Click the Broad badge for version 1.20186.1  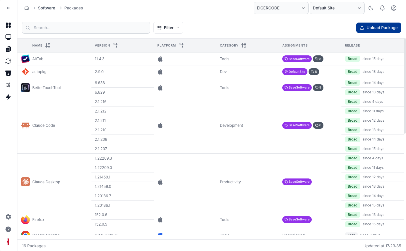[353, 205]
